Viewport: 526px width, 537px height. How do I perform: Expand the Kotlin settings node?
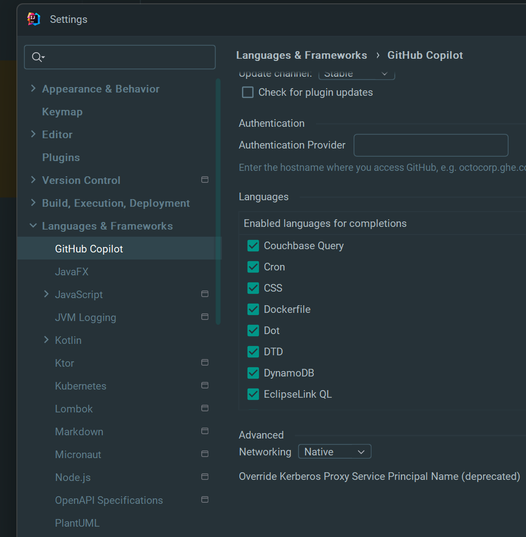46,340
